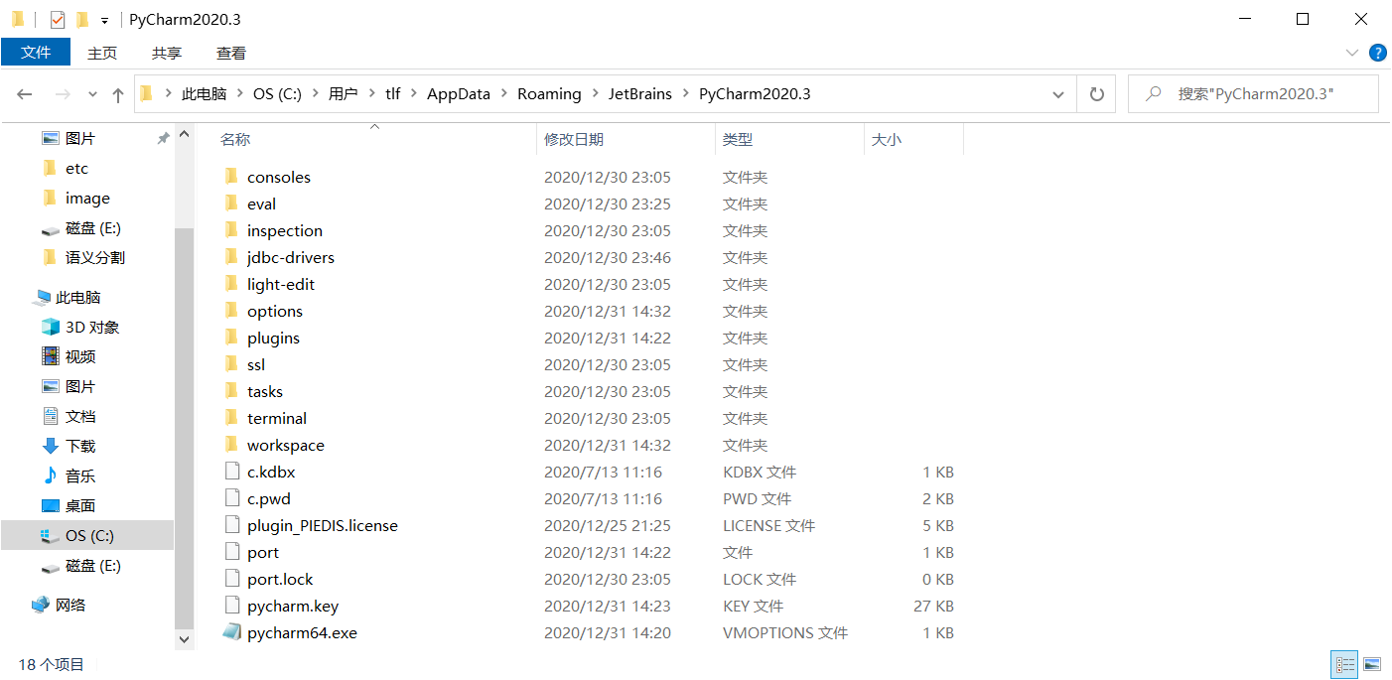
Task: Select 3D 对象 in navigation pane
Action: pos(92,327)
